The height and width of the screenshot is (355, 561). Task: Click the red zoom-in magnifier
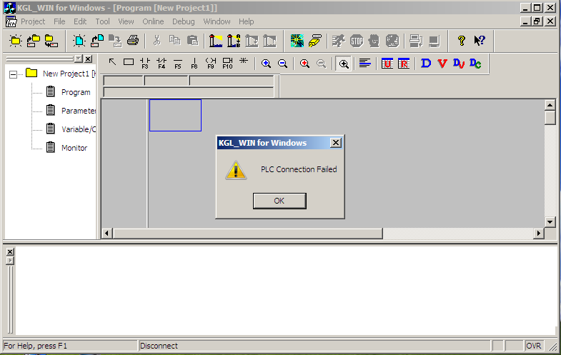(305, 64)
